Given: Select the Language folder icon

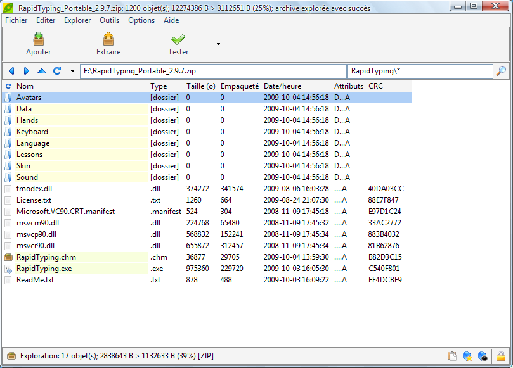Looking at the screenshot, I should pos(8,143).
